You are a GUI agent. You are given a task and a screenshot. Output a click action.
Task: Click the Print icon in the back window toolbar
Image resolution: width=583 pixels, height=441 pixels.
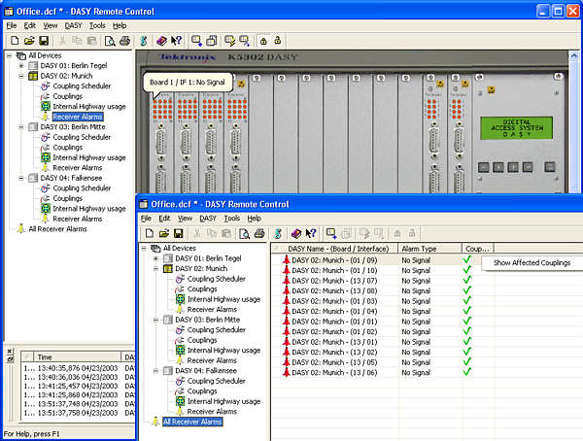pos(124,41)
